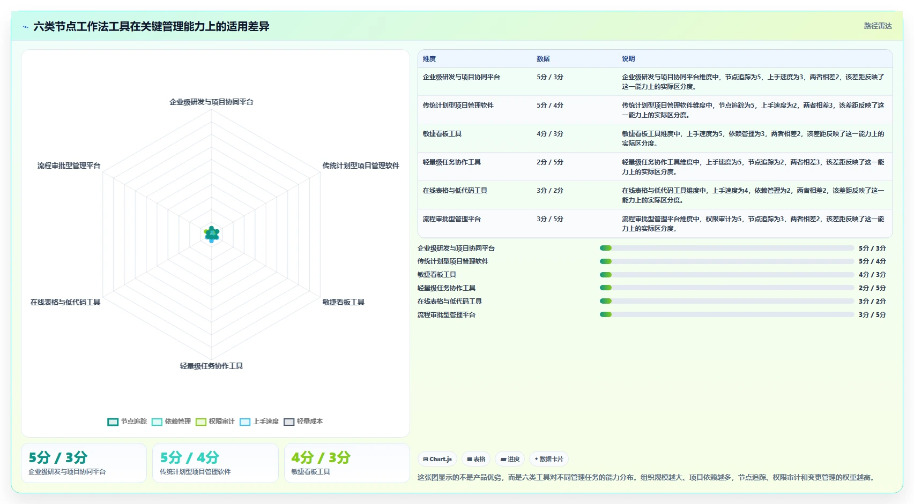The width and height of the screenshot is (914, 504).
Task: Click table value 4分 / 3分
Action: [550, 134]
